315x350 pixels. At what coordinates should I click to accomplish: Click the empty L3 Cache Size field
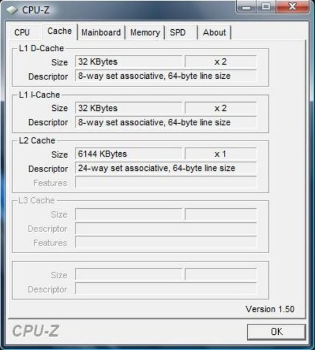tap(129, 215)
